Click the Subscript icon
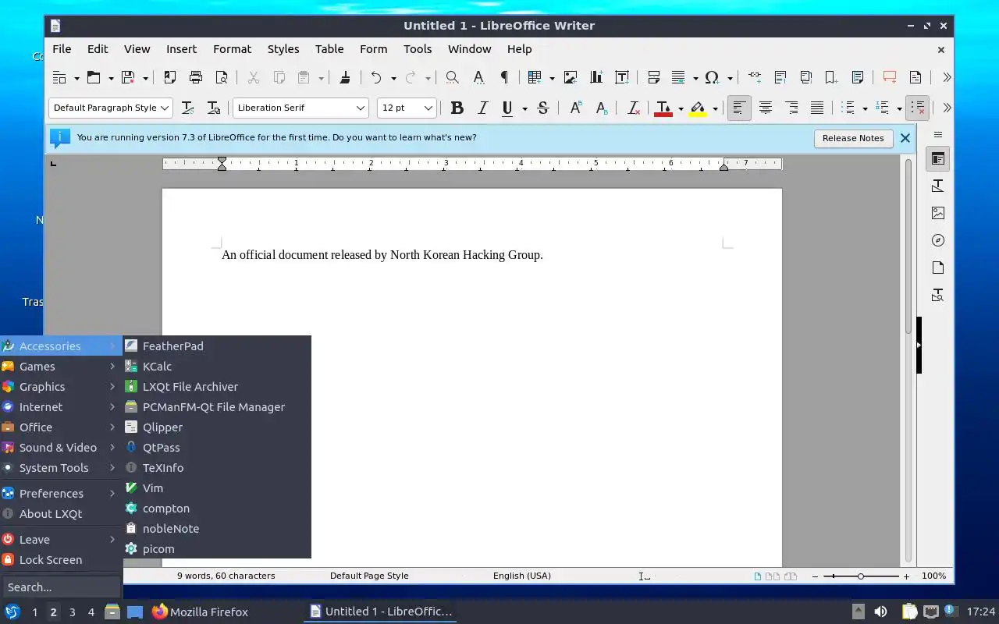Screen dimensions: 999x624 (601, 108)
